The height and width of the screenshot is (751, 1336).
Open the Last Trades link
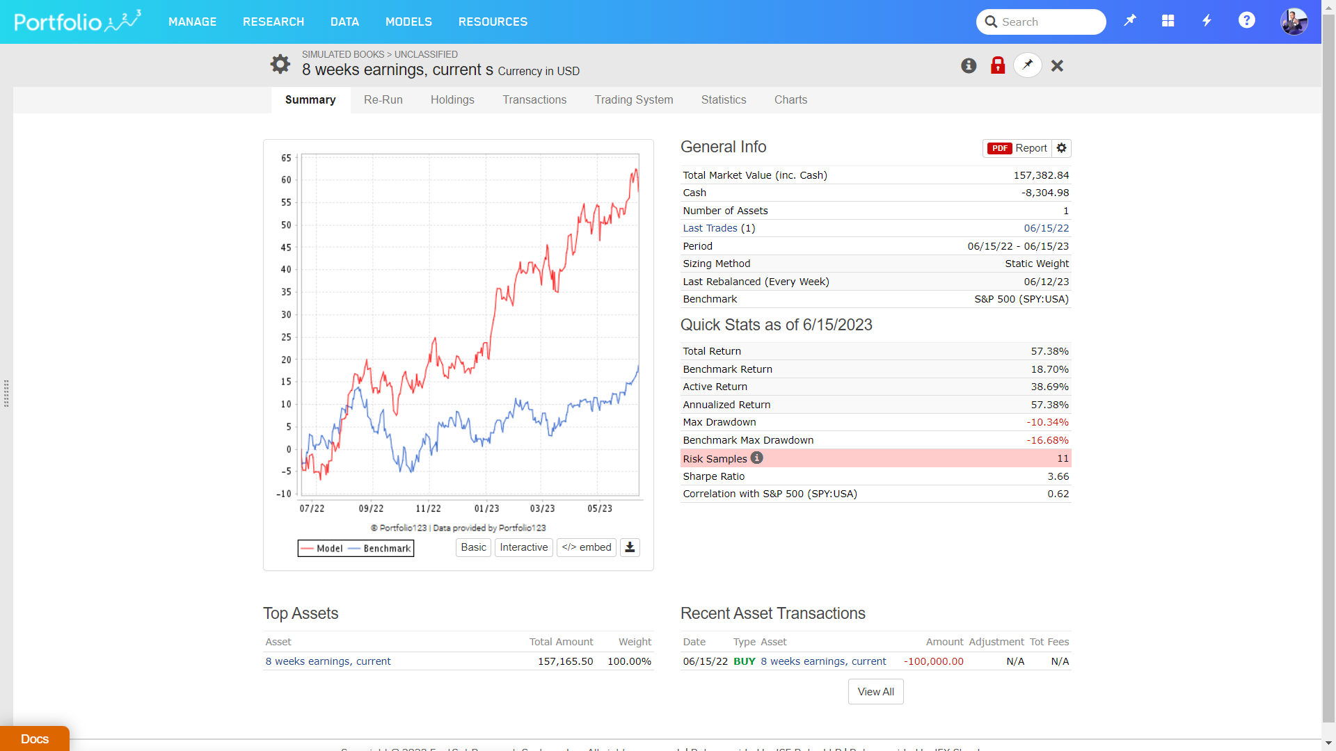[710, 228]
